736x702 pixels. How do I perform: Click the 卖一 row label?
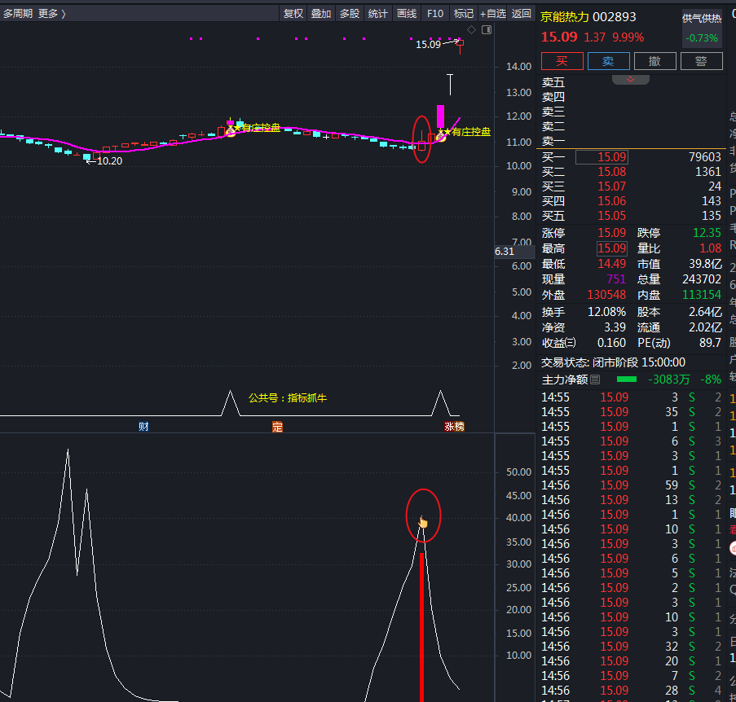click(553, 141)
